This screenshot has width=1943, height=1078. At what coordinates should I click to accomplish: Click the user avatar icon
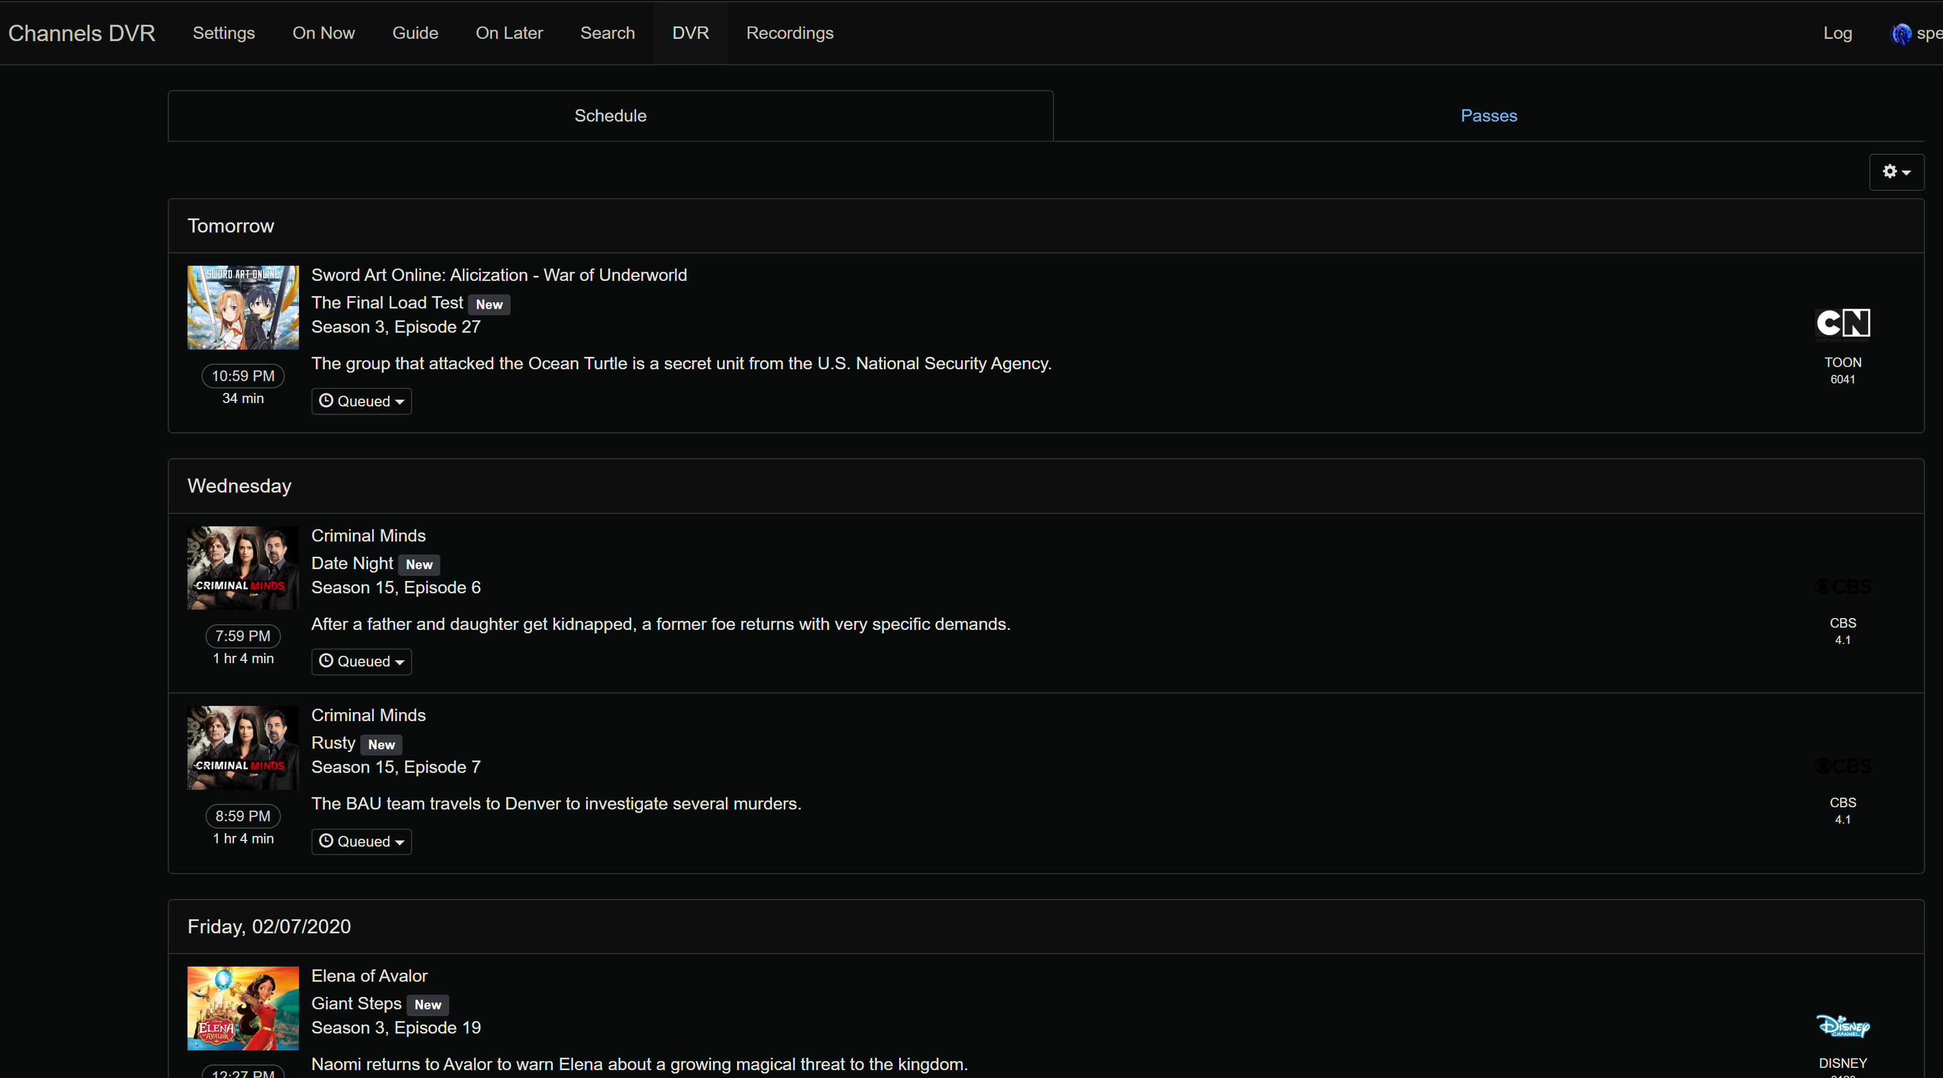coord(1901,33)
